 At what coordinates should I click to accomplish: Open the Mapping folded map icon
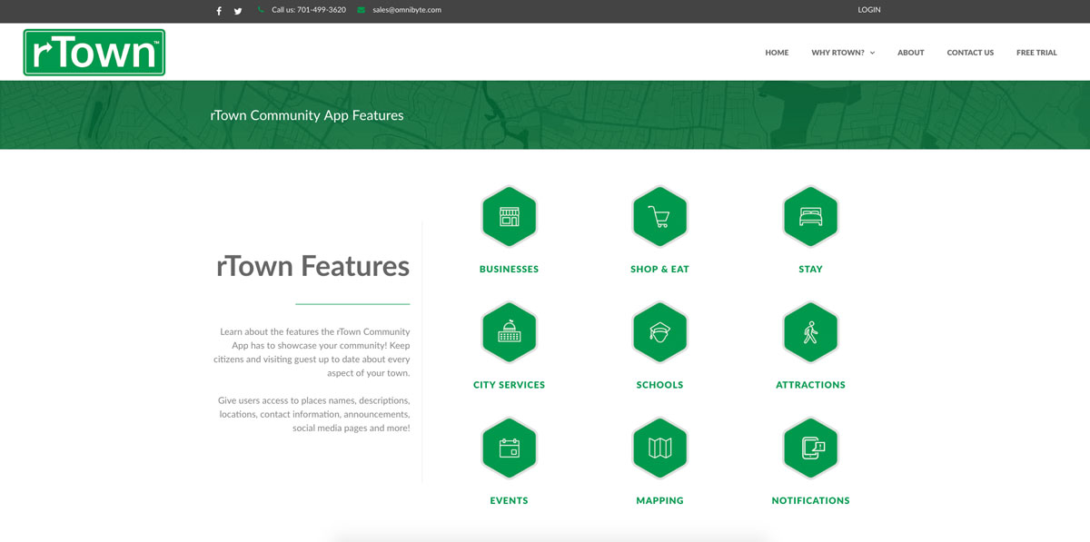coord(659,448)
